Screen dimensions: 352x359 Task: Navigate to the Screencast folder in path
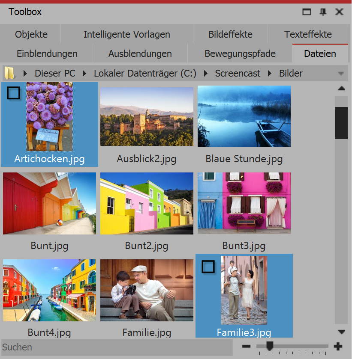point(237,74)
